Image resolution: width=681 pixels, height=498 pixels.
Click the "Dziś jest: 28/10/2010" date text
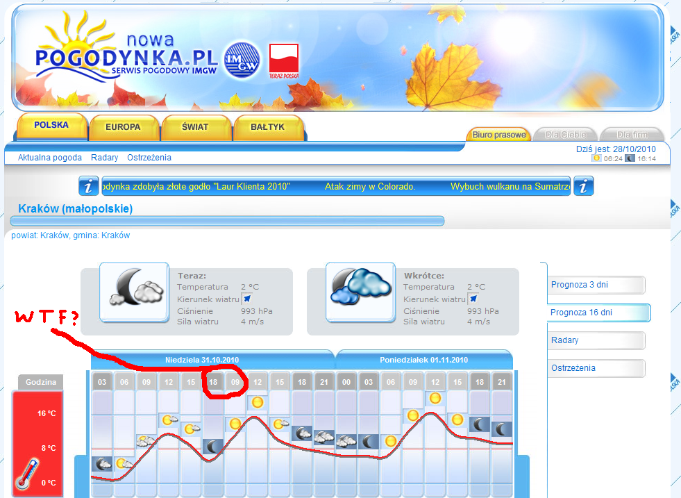pos(616,149)
